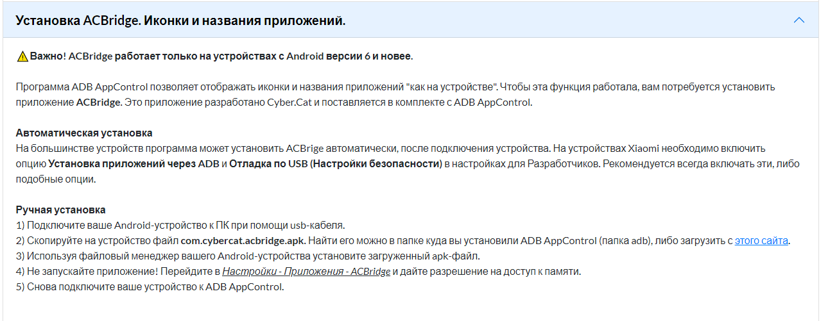821x321 pixels.
Task: Collapse the ACBridge section with the chevron
Action: click(799, 20)
